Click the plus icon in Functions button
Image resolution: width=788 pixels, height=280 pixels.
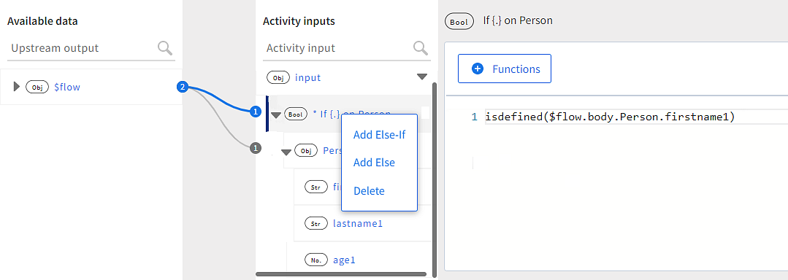click(478, 69)
